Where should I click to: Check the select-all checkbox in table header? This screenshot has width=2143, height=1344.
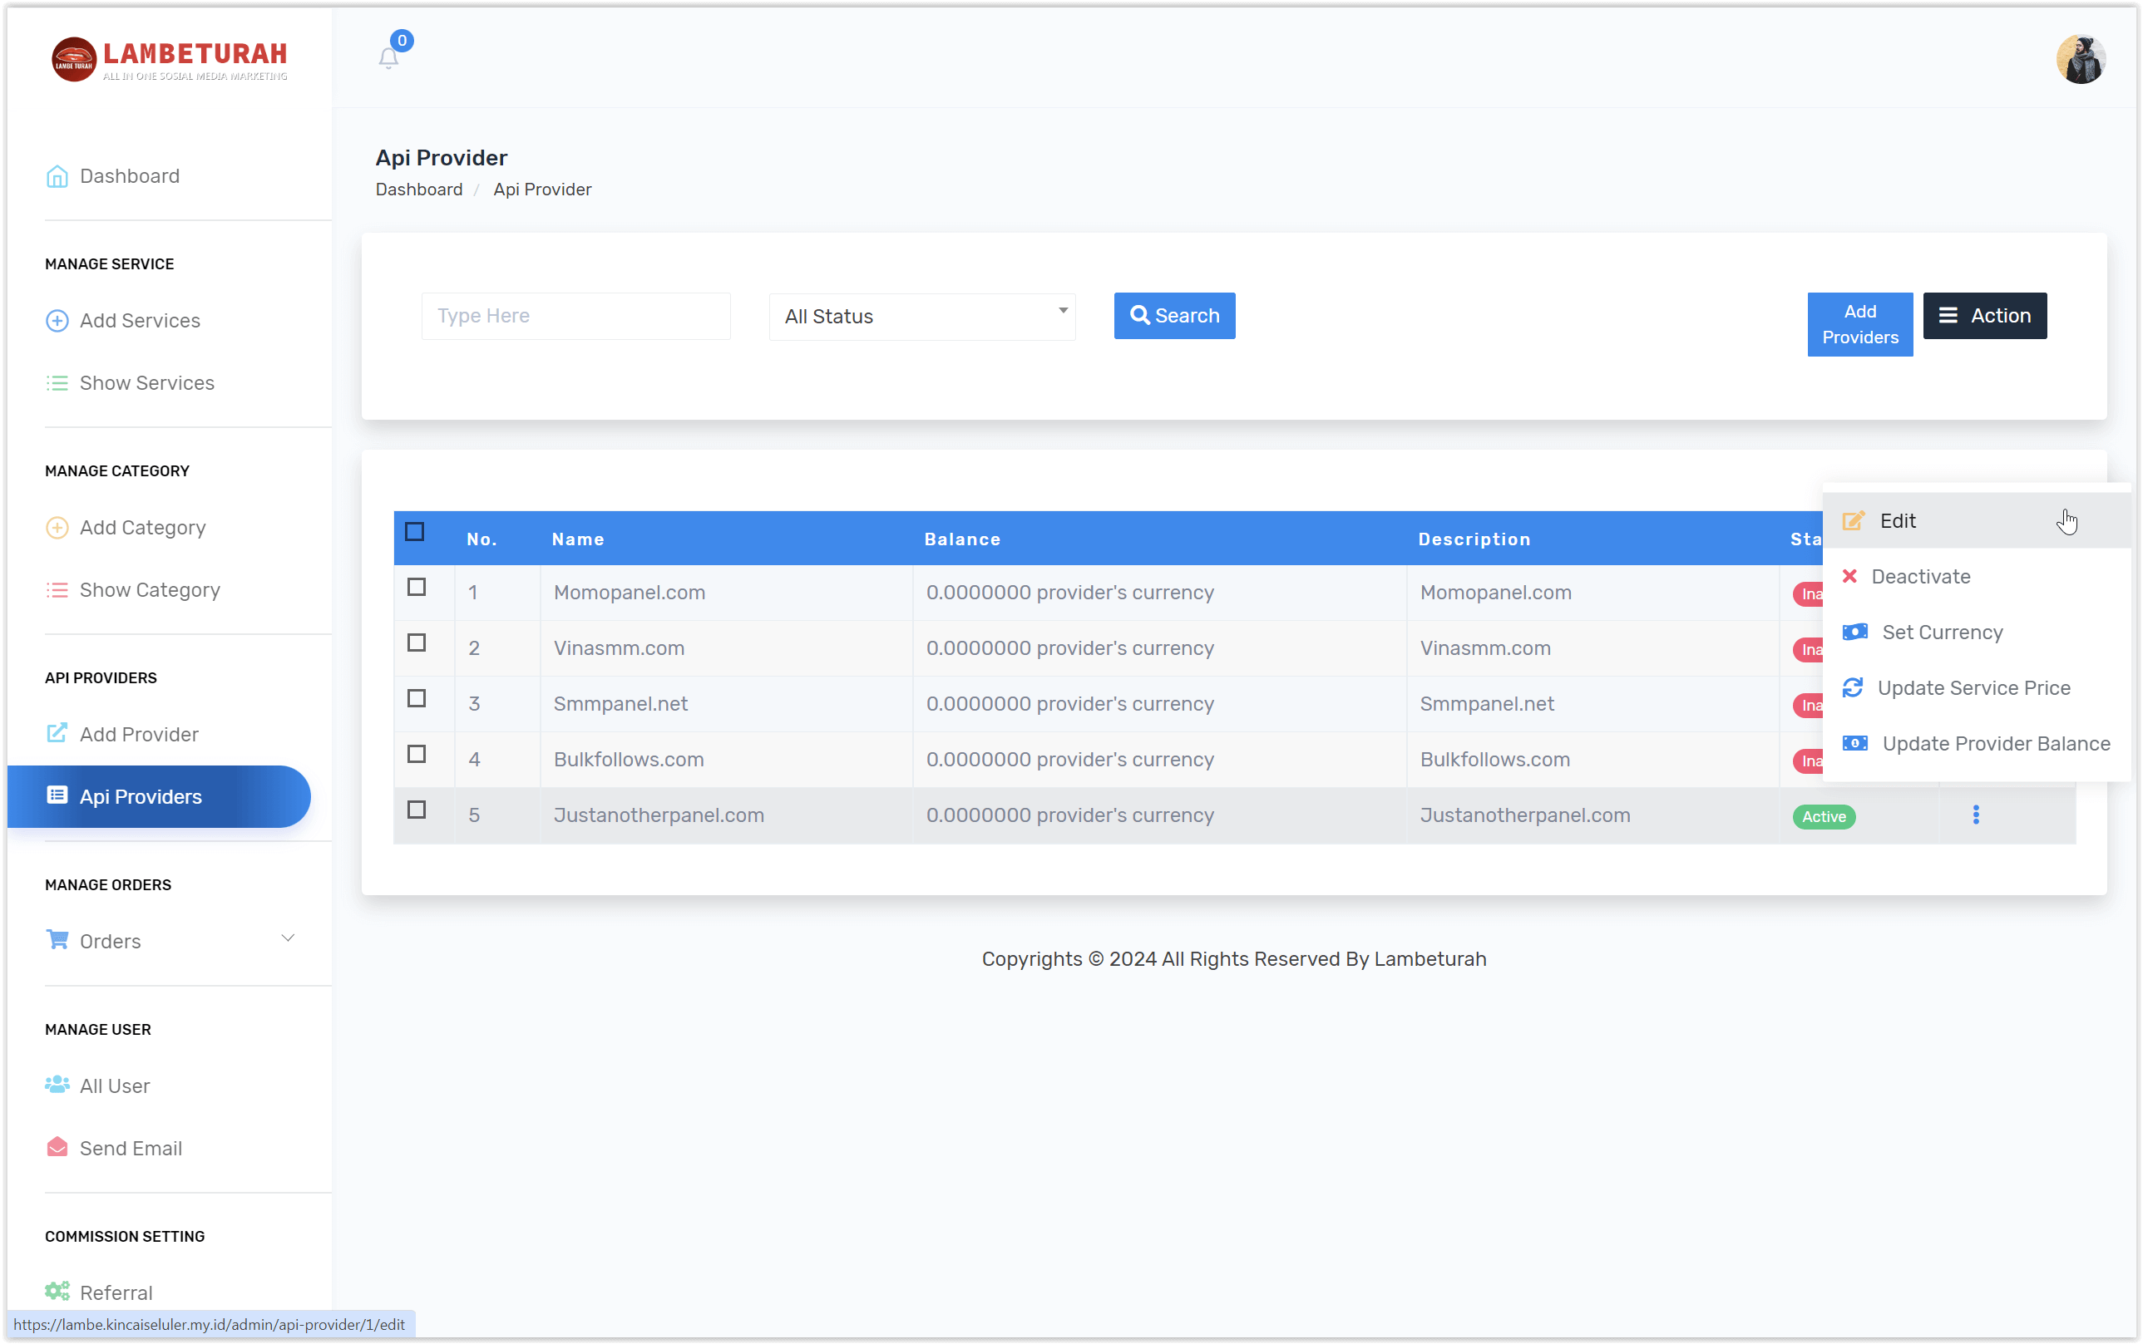[x=415, y=530]
